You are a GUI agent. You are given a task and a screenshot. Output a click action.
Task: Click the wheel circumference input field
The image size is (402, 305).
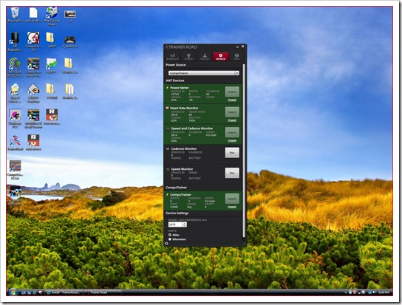pyautogui.click(x=176, y=225)
